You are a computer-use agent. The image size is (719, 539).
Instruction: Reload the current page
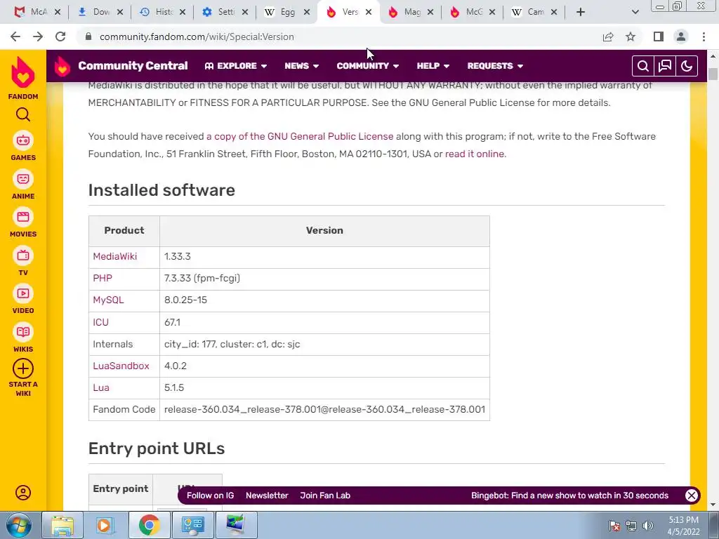coord(60,36)
